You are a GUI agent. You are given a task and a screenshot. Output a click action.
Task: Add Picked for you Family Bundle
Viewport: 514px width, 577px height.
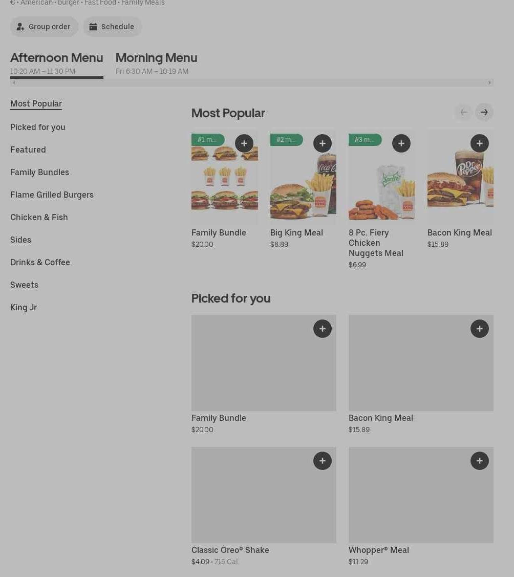[322, 329]
